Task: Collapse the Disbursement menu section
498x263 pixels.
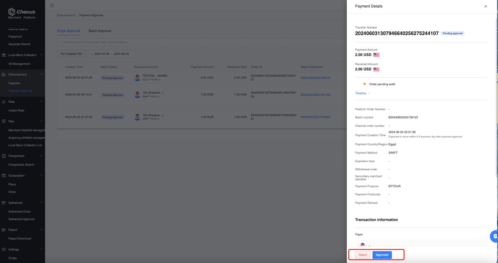Action: coord(41,75)
